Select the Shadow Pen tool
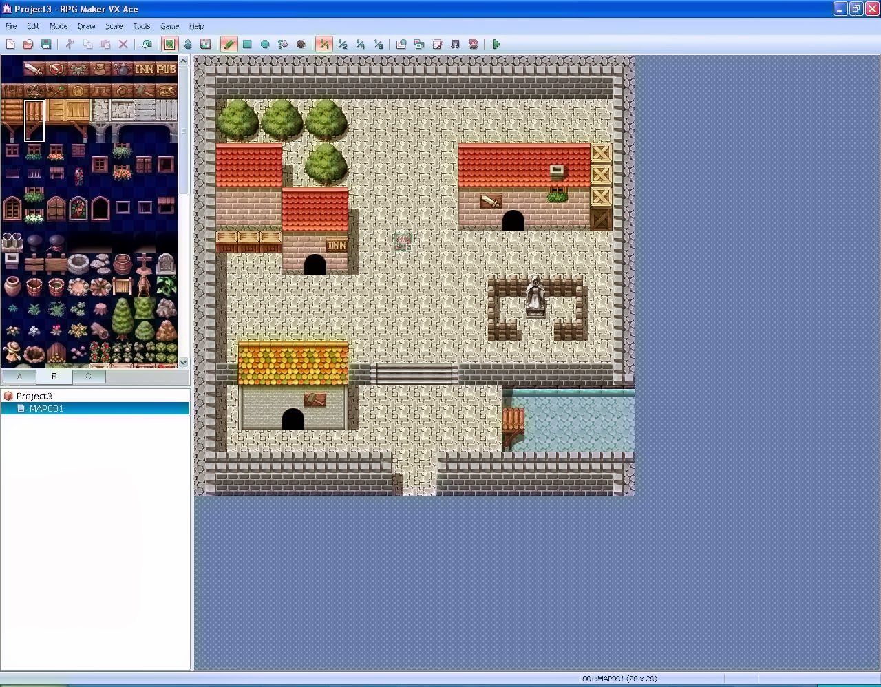Image resolution: width=881 pixels, height=687 pixels. pyautogui.click(x=301, y=44)
